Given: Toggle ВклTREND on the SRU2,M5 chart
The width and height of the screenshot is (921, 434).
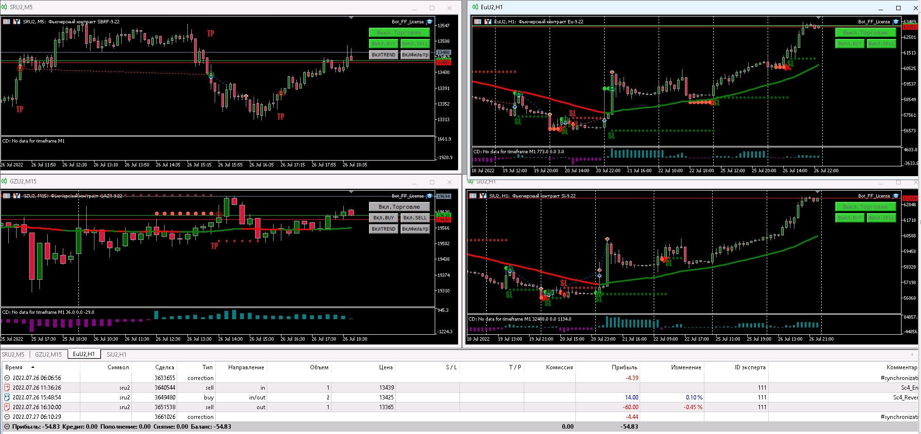Looking at the screenshot, I should (x=384, y=55).
